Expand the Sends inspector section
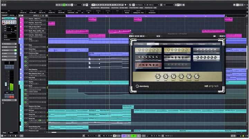This screenshot has width=249, height=139. 9,57
